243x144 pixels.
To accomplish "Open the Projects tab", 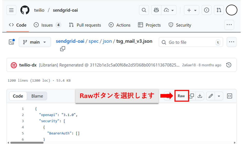I will tap(149, 25).
